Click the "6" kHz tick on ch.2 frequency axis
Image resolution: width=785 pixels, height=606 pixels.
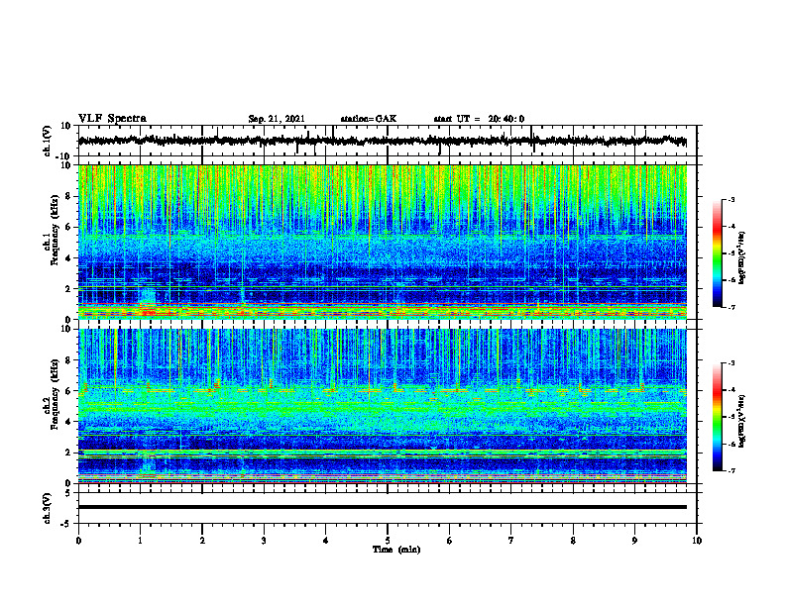(x=68, y=391)
